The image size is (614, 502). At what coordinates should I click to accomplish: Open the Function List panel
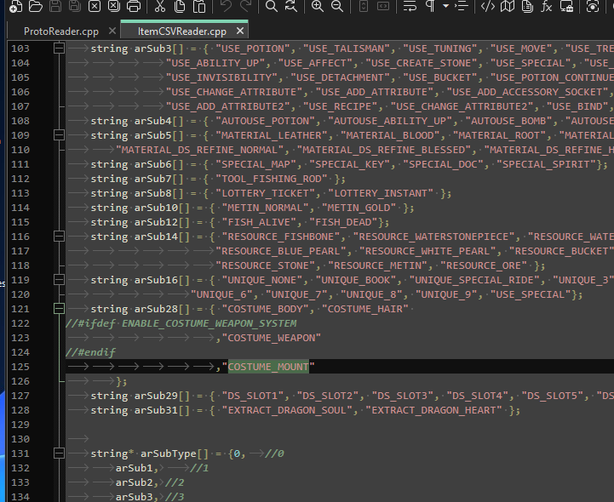547,6
